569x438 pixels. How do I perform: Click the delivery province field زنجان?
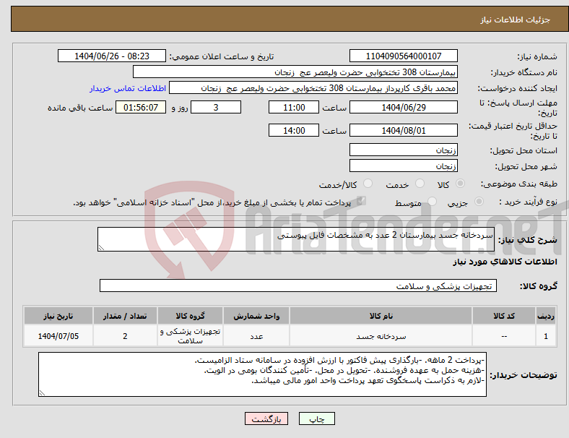tap(403, 150)
